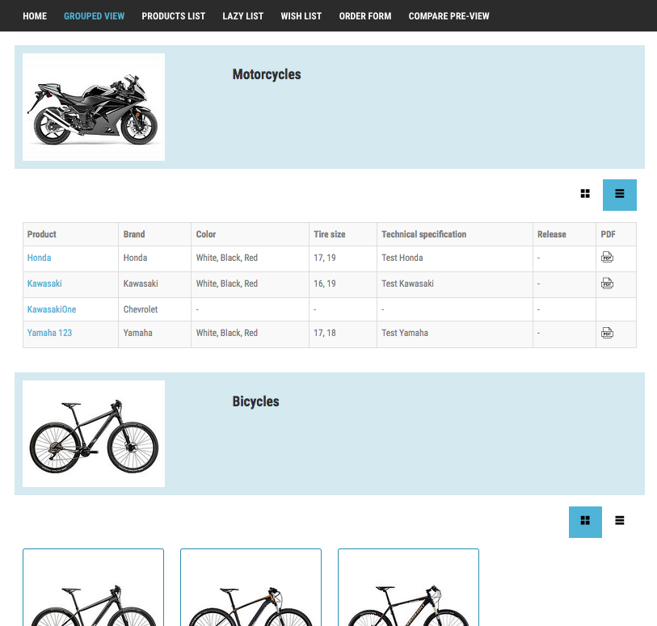
Task: Click the Release column header
Action: click(564, 234)
